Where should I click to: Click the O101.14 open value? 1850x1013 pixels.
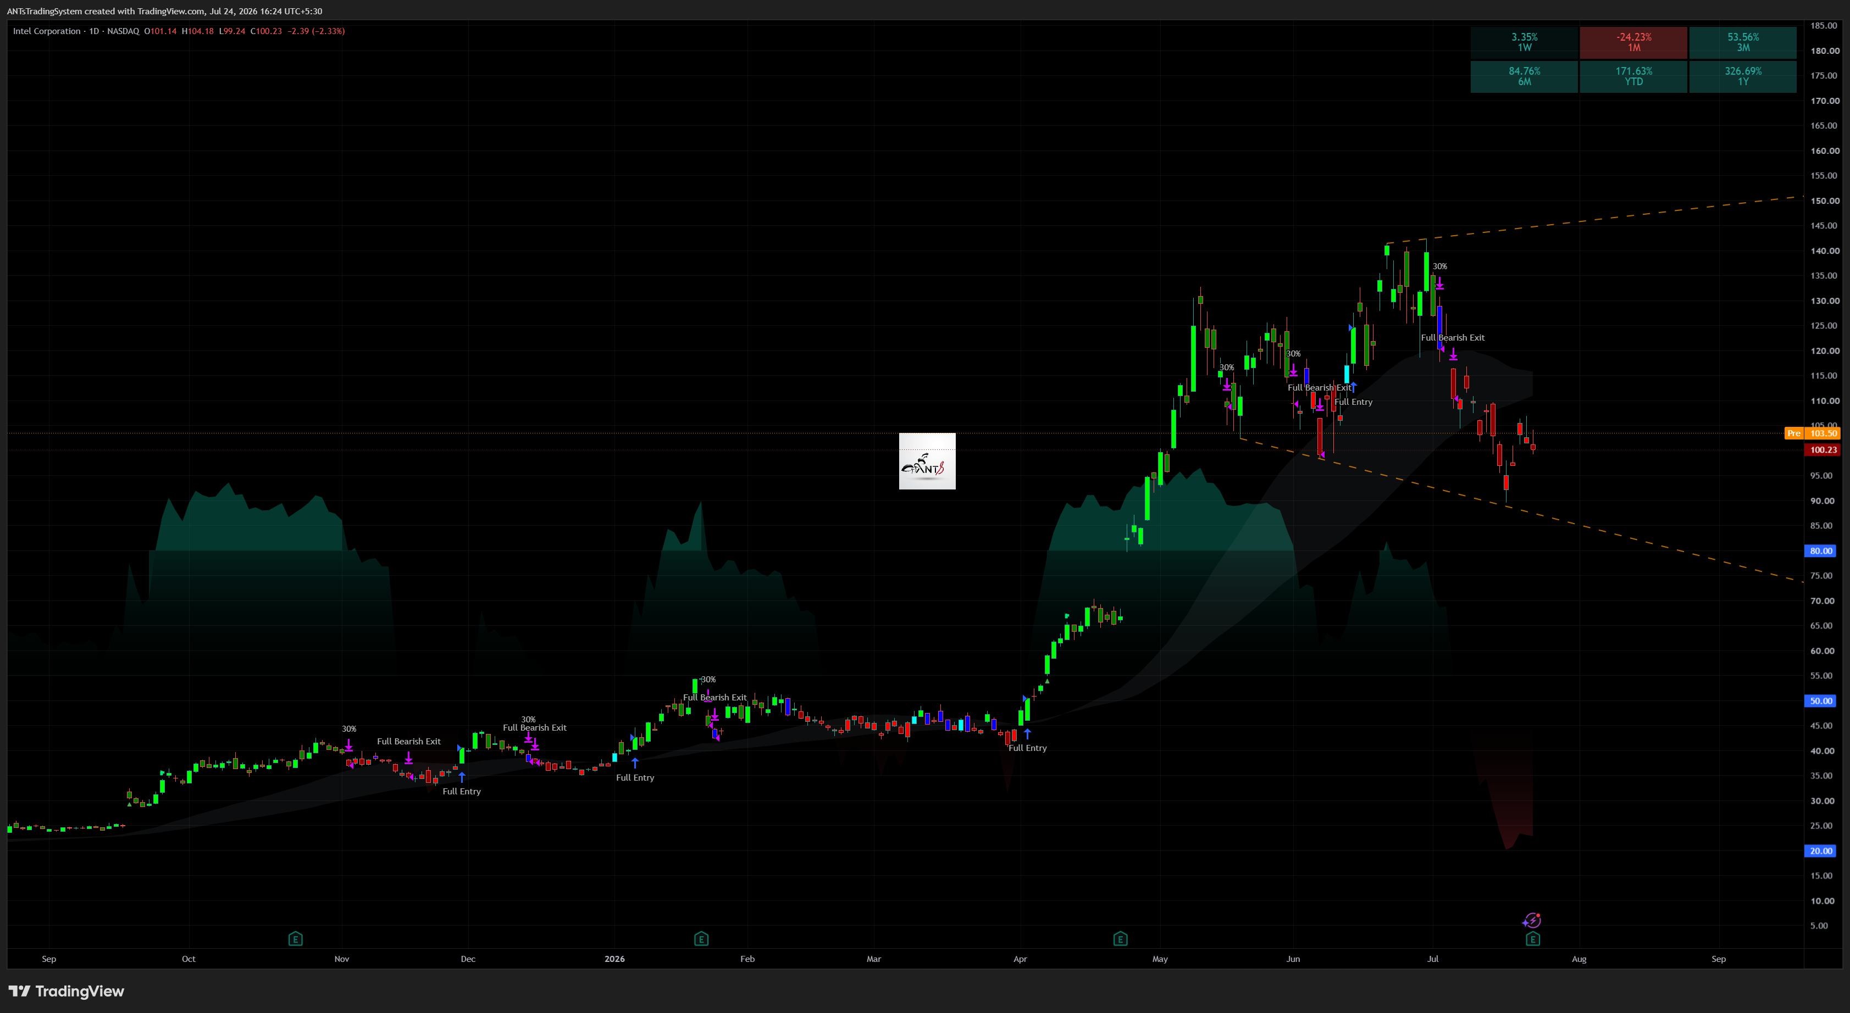coord(160,31)
